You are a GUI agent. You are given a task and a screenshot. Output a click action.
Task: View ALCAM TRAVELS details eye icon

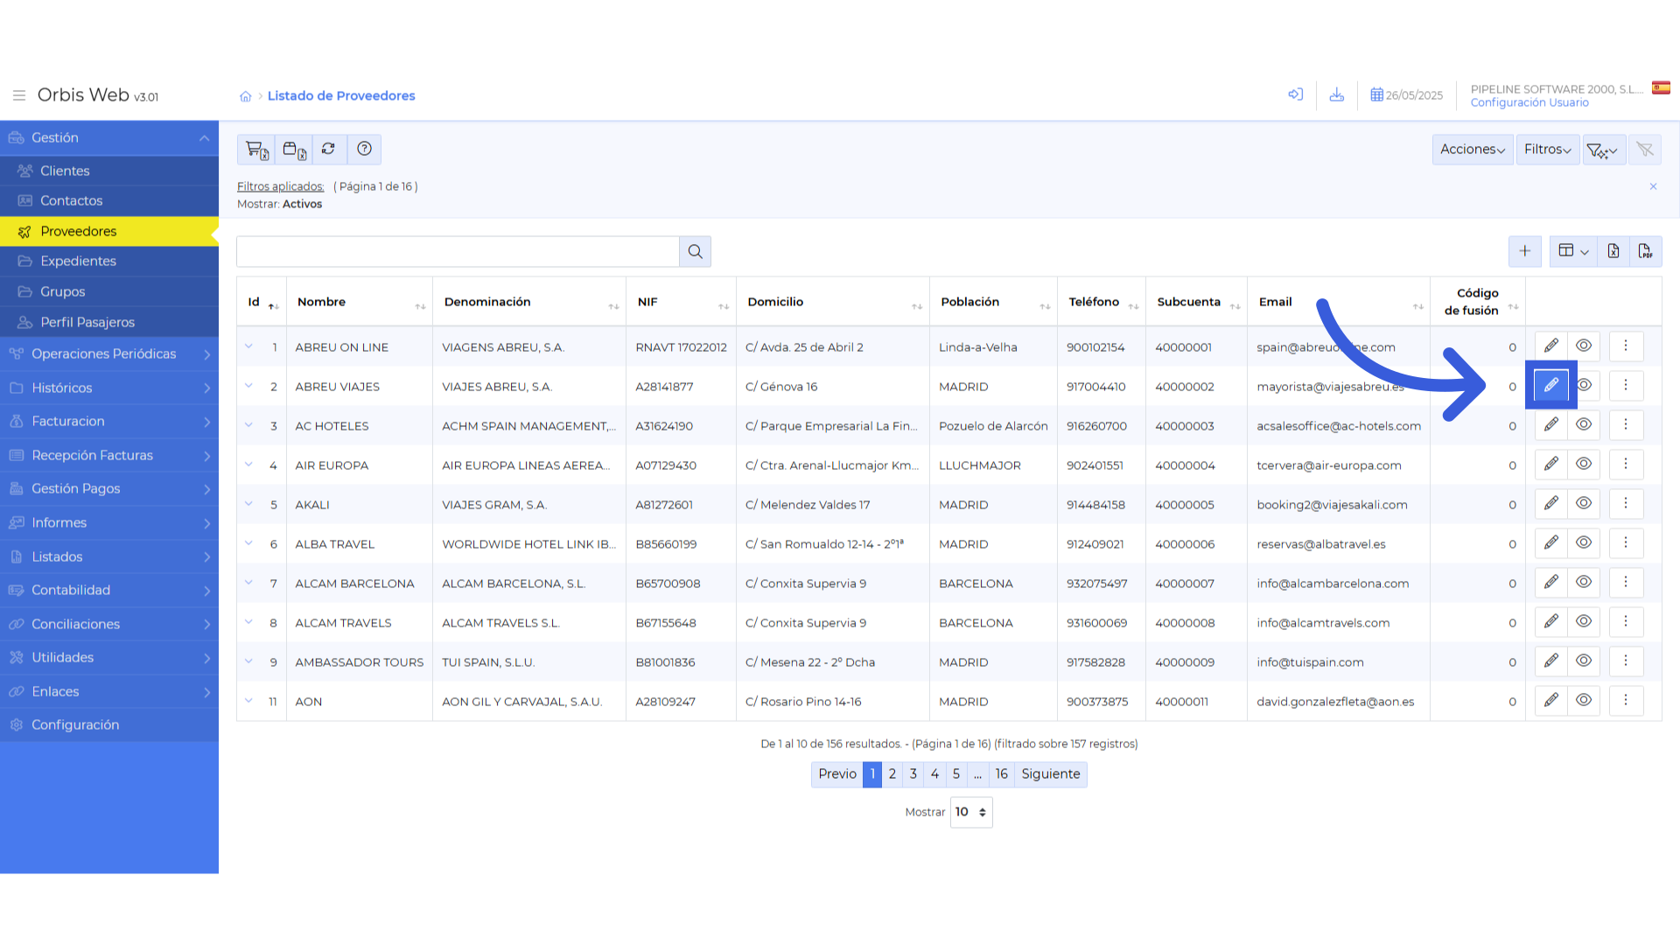click(1584, 622)
